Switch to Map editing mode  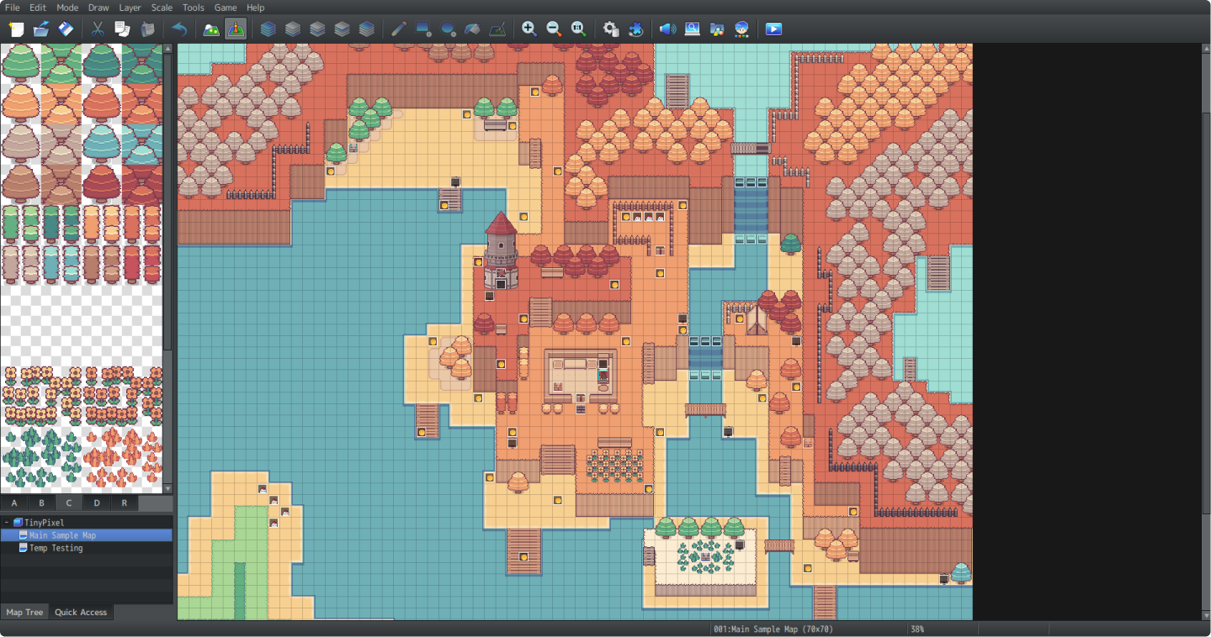[211, 29]
